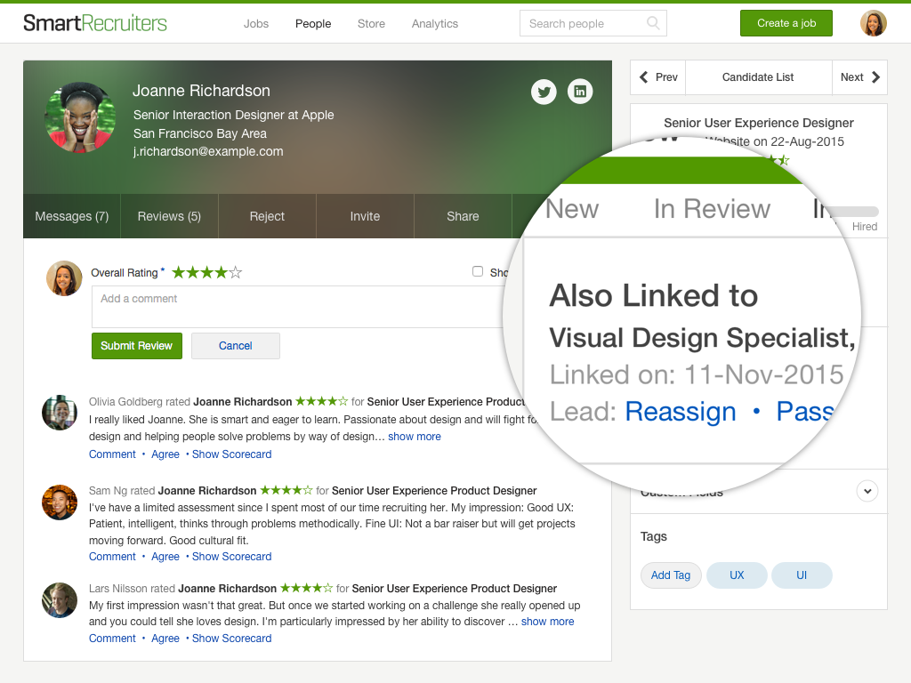Screen dimensions: 911x683
Task: Click the Submit Review button
Action: [x=136, y=346]
